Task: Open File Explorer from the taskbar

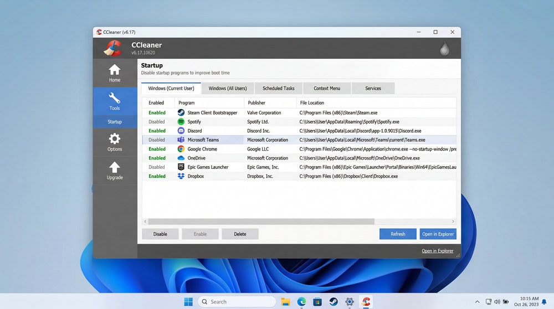Action: point(285,302)
